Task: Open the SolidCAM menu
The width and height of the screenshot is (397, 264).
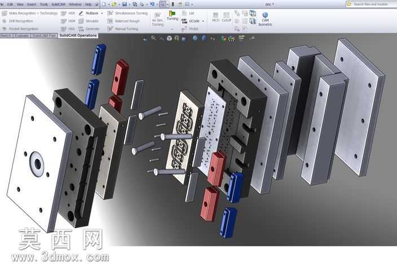Action: (x=58, y=5)
